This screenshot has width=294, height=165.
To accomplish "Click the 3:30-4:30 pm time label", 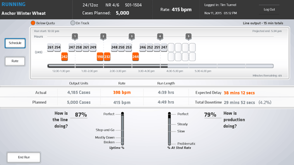I will 146,71.
